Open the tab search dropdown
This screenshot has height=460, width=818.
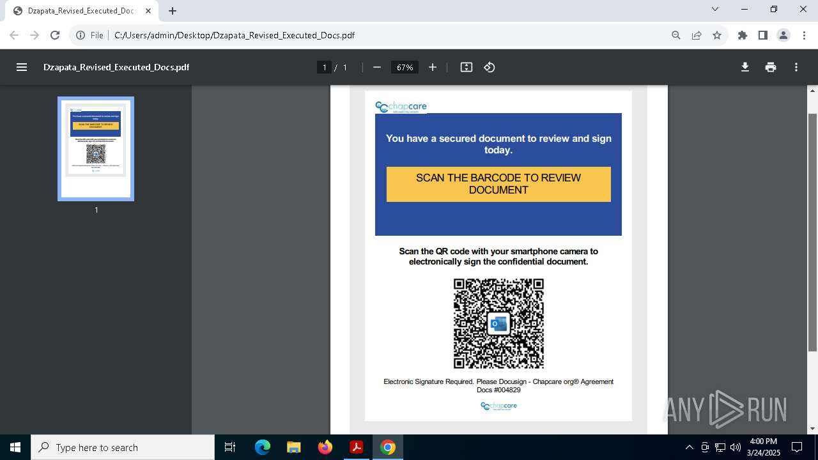click(x=715, y=9)
